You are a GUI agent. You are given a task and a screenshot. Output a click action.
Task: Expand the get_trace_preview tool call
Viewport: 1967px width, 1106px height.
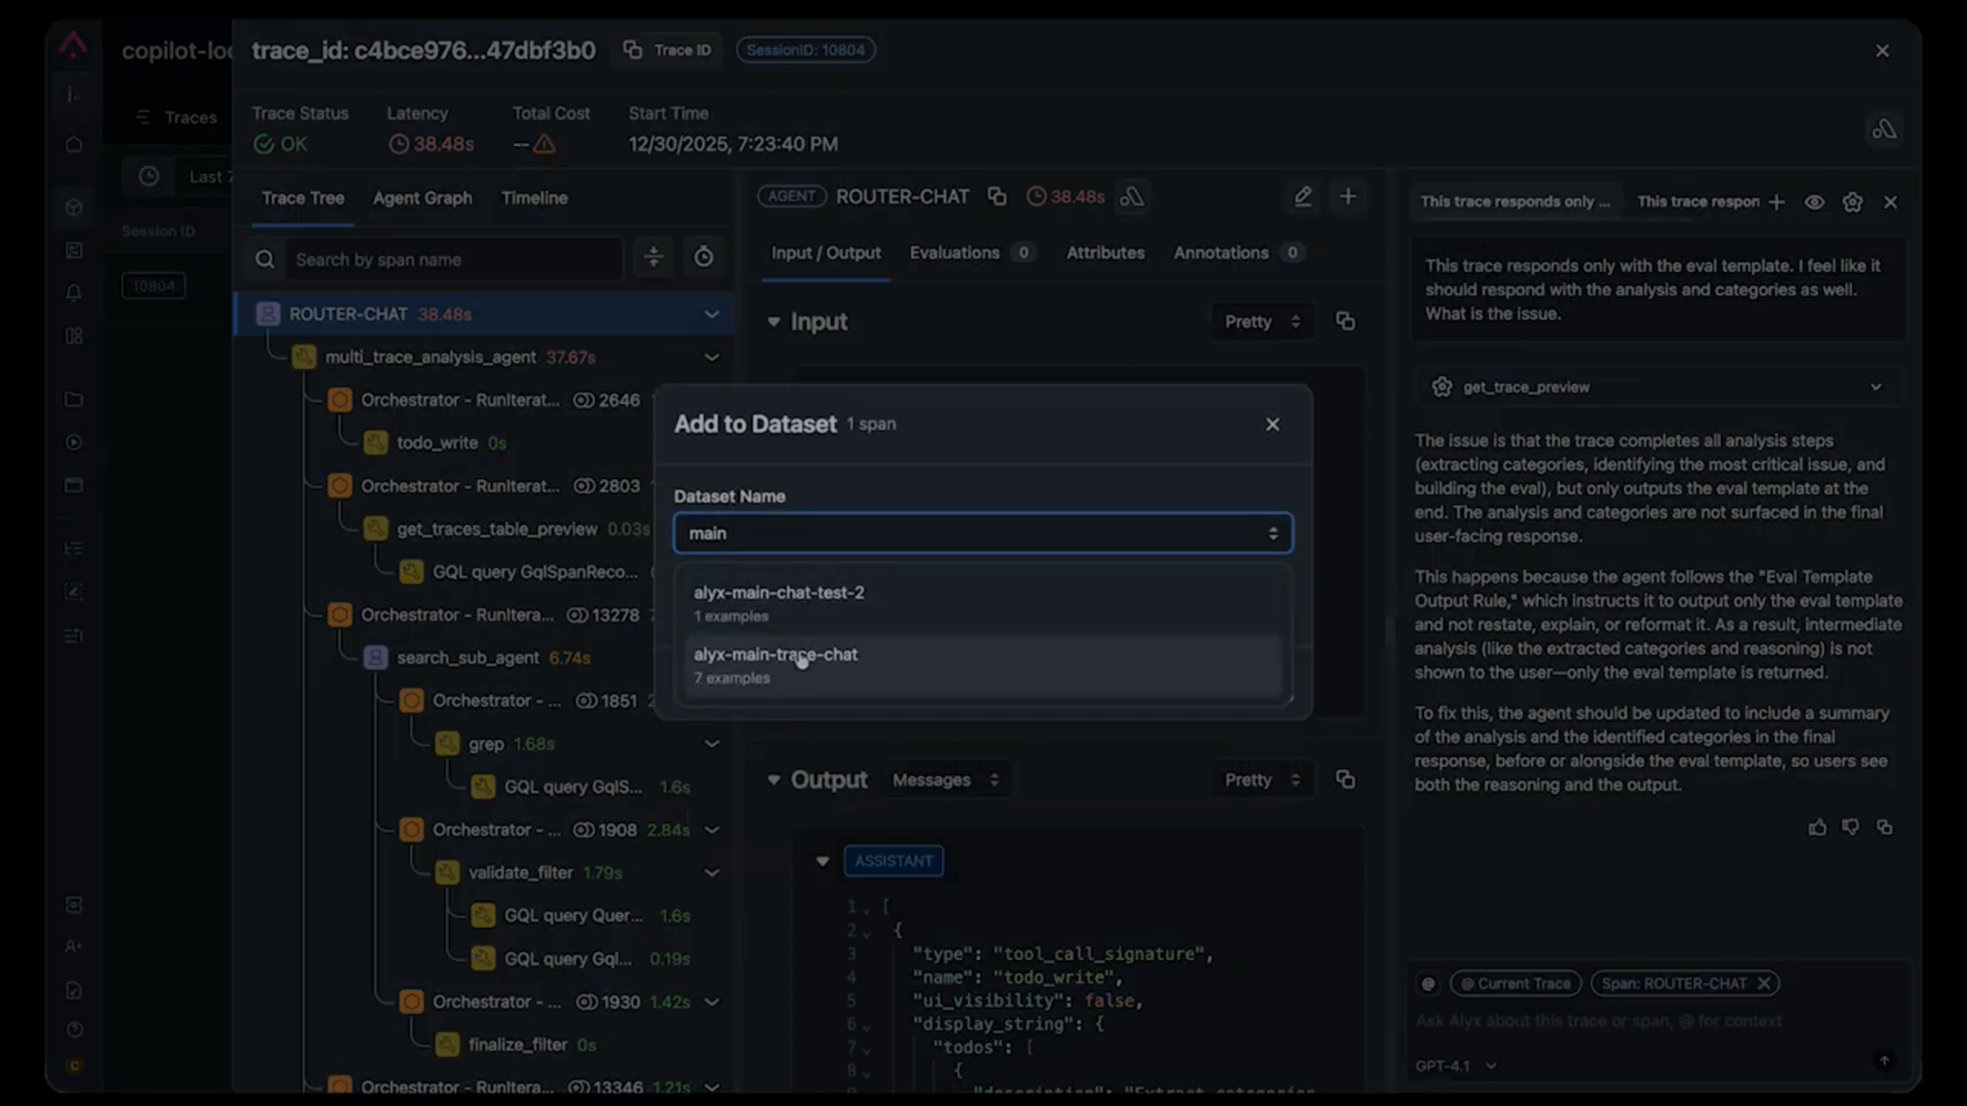pyautogui.click(x=1658, y=387)
